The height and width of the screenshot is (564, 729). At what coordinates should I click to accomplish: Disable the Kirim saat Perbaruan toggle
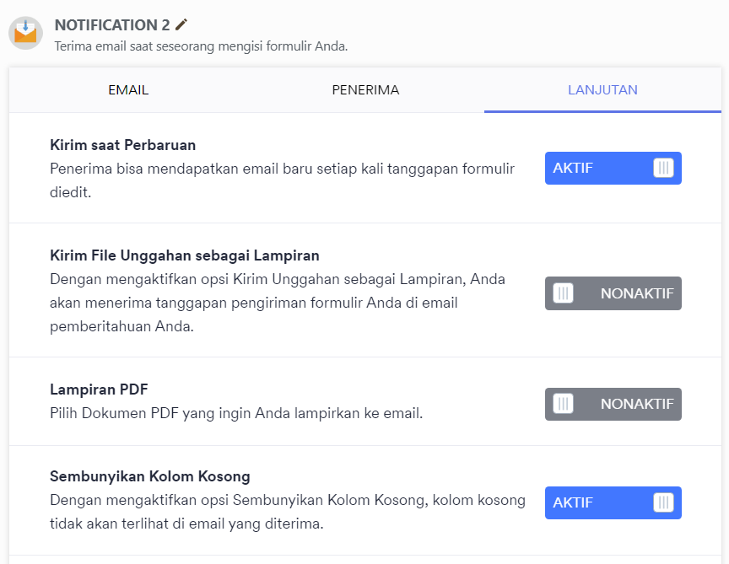(x=613, y=168)
